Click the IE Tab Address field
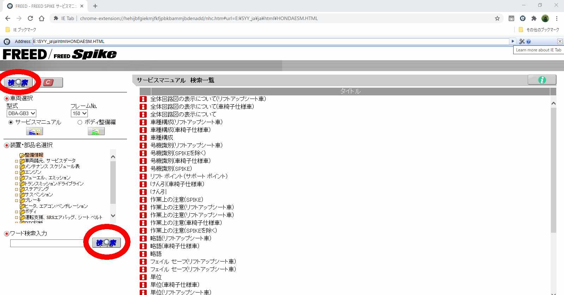Image resolution: width=564 pixels, height=295 pixels. click(271, 42)
